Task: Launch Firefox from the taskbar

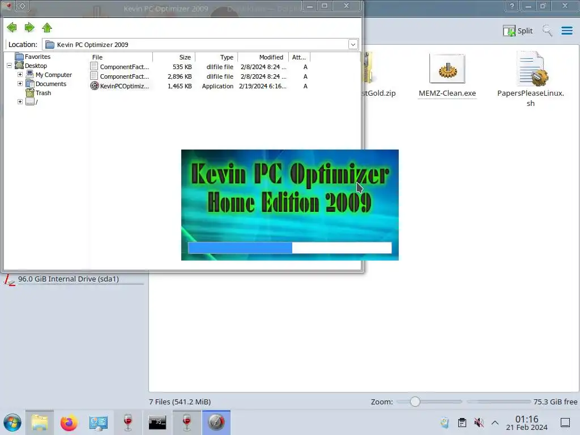Action: tap(69, 423)
